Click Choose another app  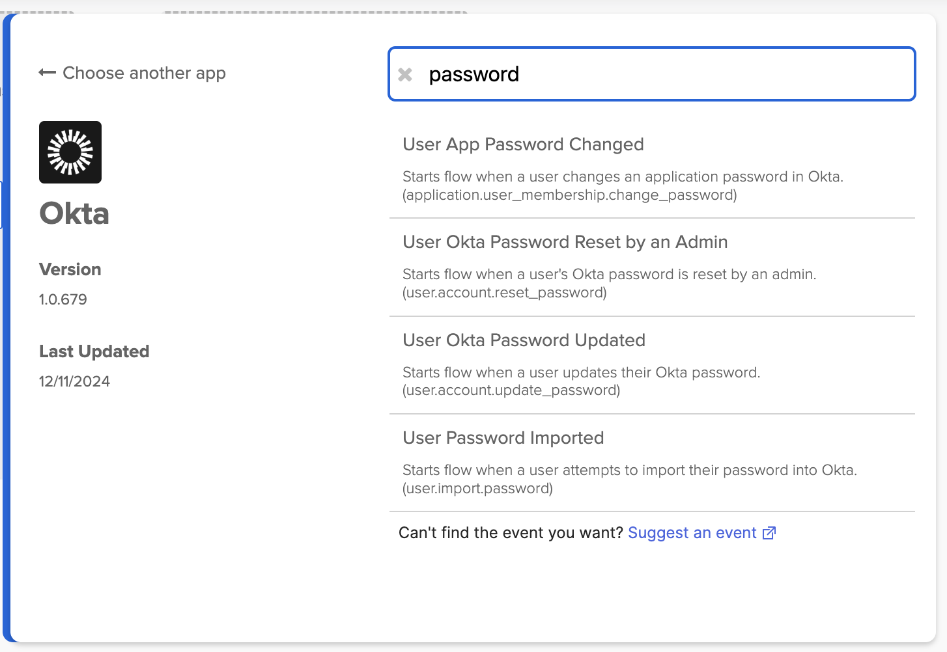[x=144, y=73]
